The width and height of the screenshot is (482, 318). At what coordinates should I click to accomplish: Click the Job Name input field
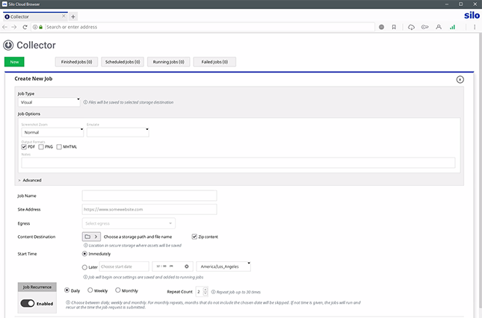coord(149,196)
